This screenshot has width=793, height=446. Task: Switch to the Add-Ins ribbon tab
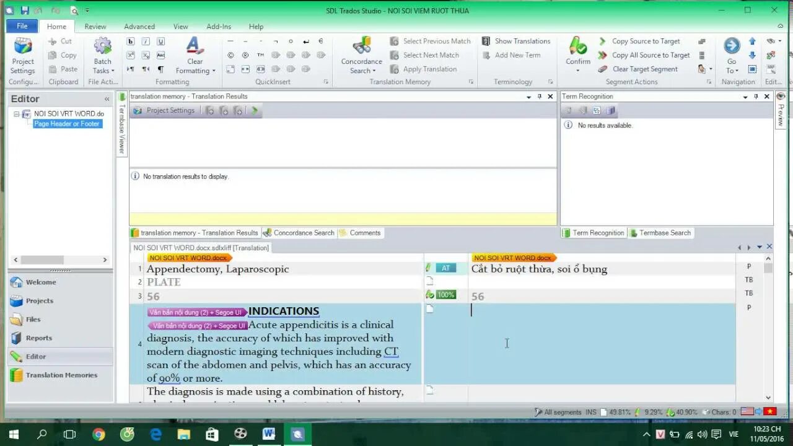click(x=219, y=27)
